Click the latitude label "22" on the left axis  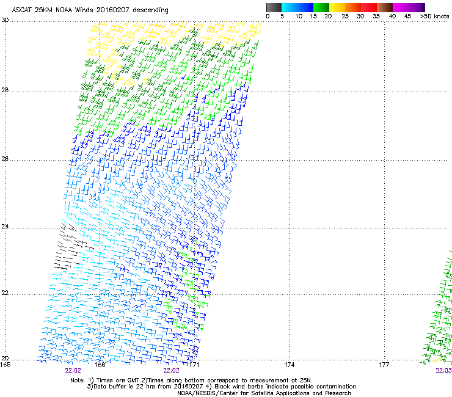(x=5, y=293)
